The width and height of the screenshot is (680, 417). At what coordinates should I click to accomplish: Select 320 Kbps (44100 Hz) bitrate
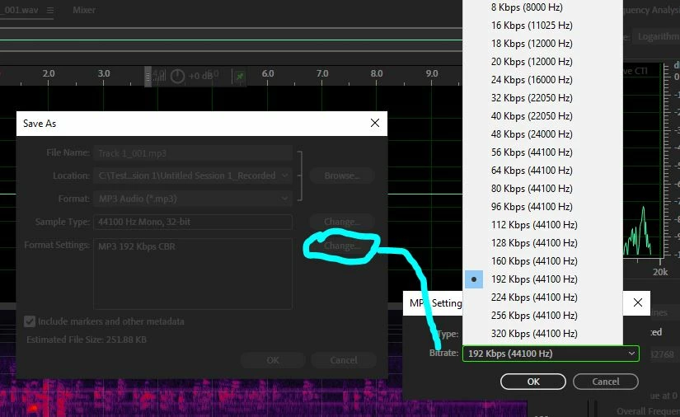tap(543, 334)
